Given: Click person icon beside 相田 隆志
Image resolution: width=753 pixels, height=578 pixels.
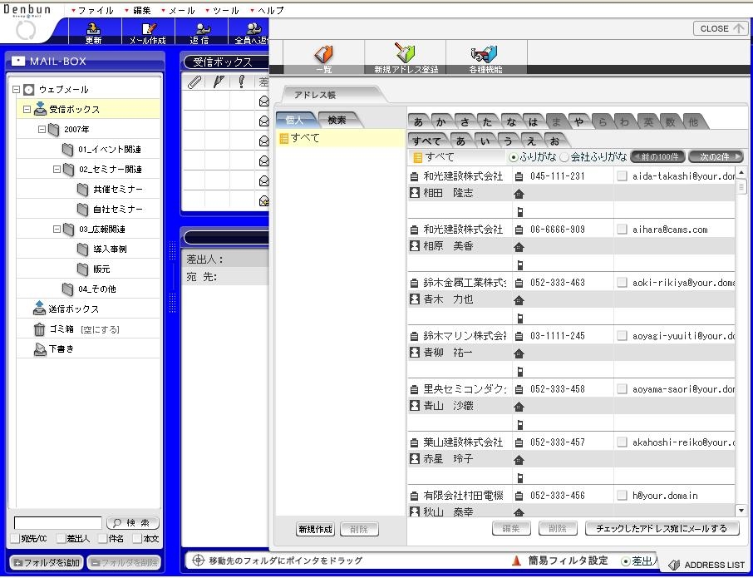Looking at the screenshot, I should (415, 193).
